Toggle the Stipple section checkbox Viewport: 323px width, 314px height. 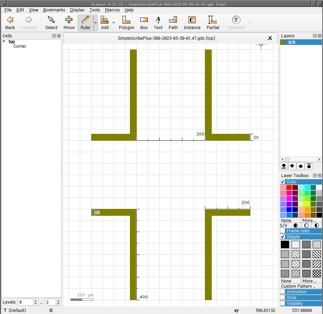coord(283,237)
